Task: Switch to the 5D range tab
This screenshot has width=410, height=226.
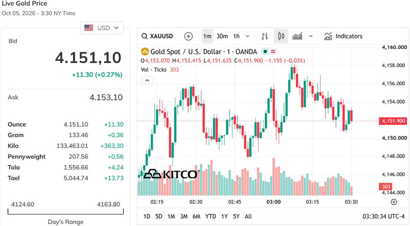Action: tap(159, 216)
